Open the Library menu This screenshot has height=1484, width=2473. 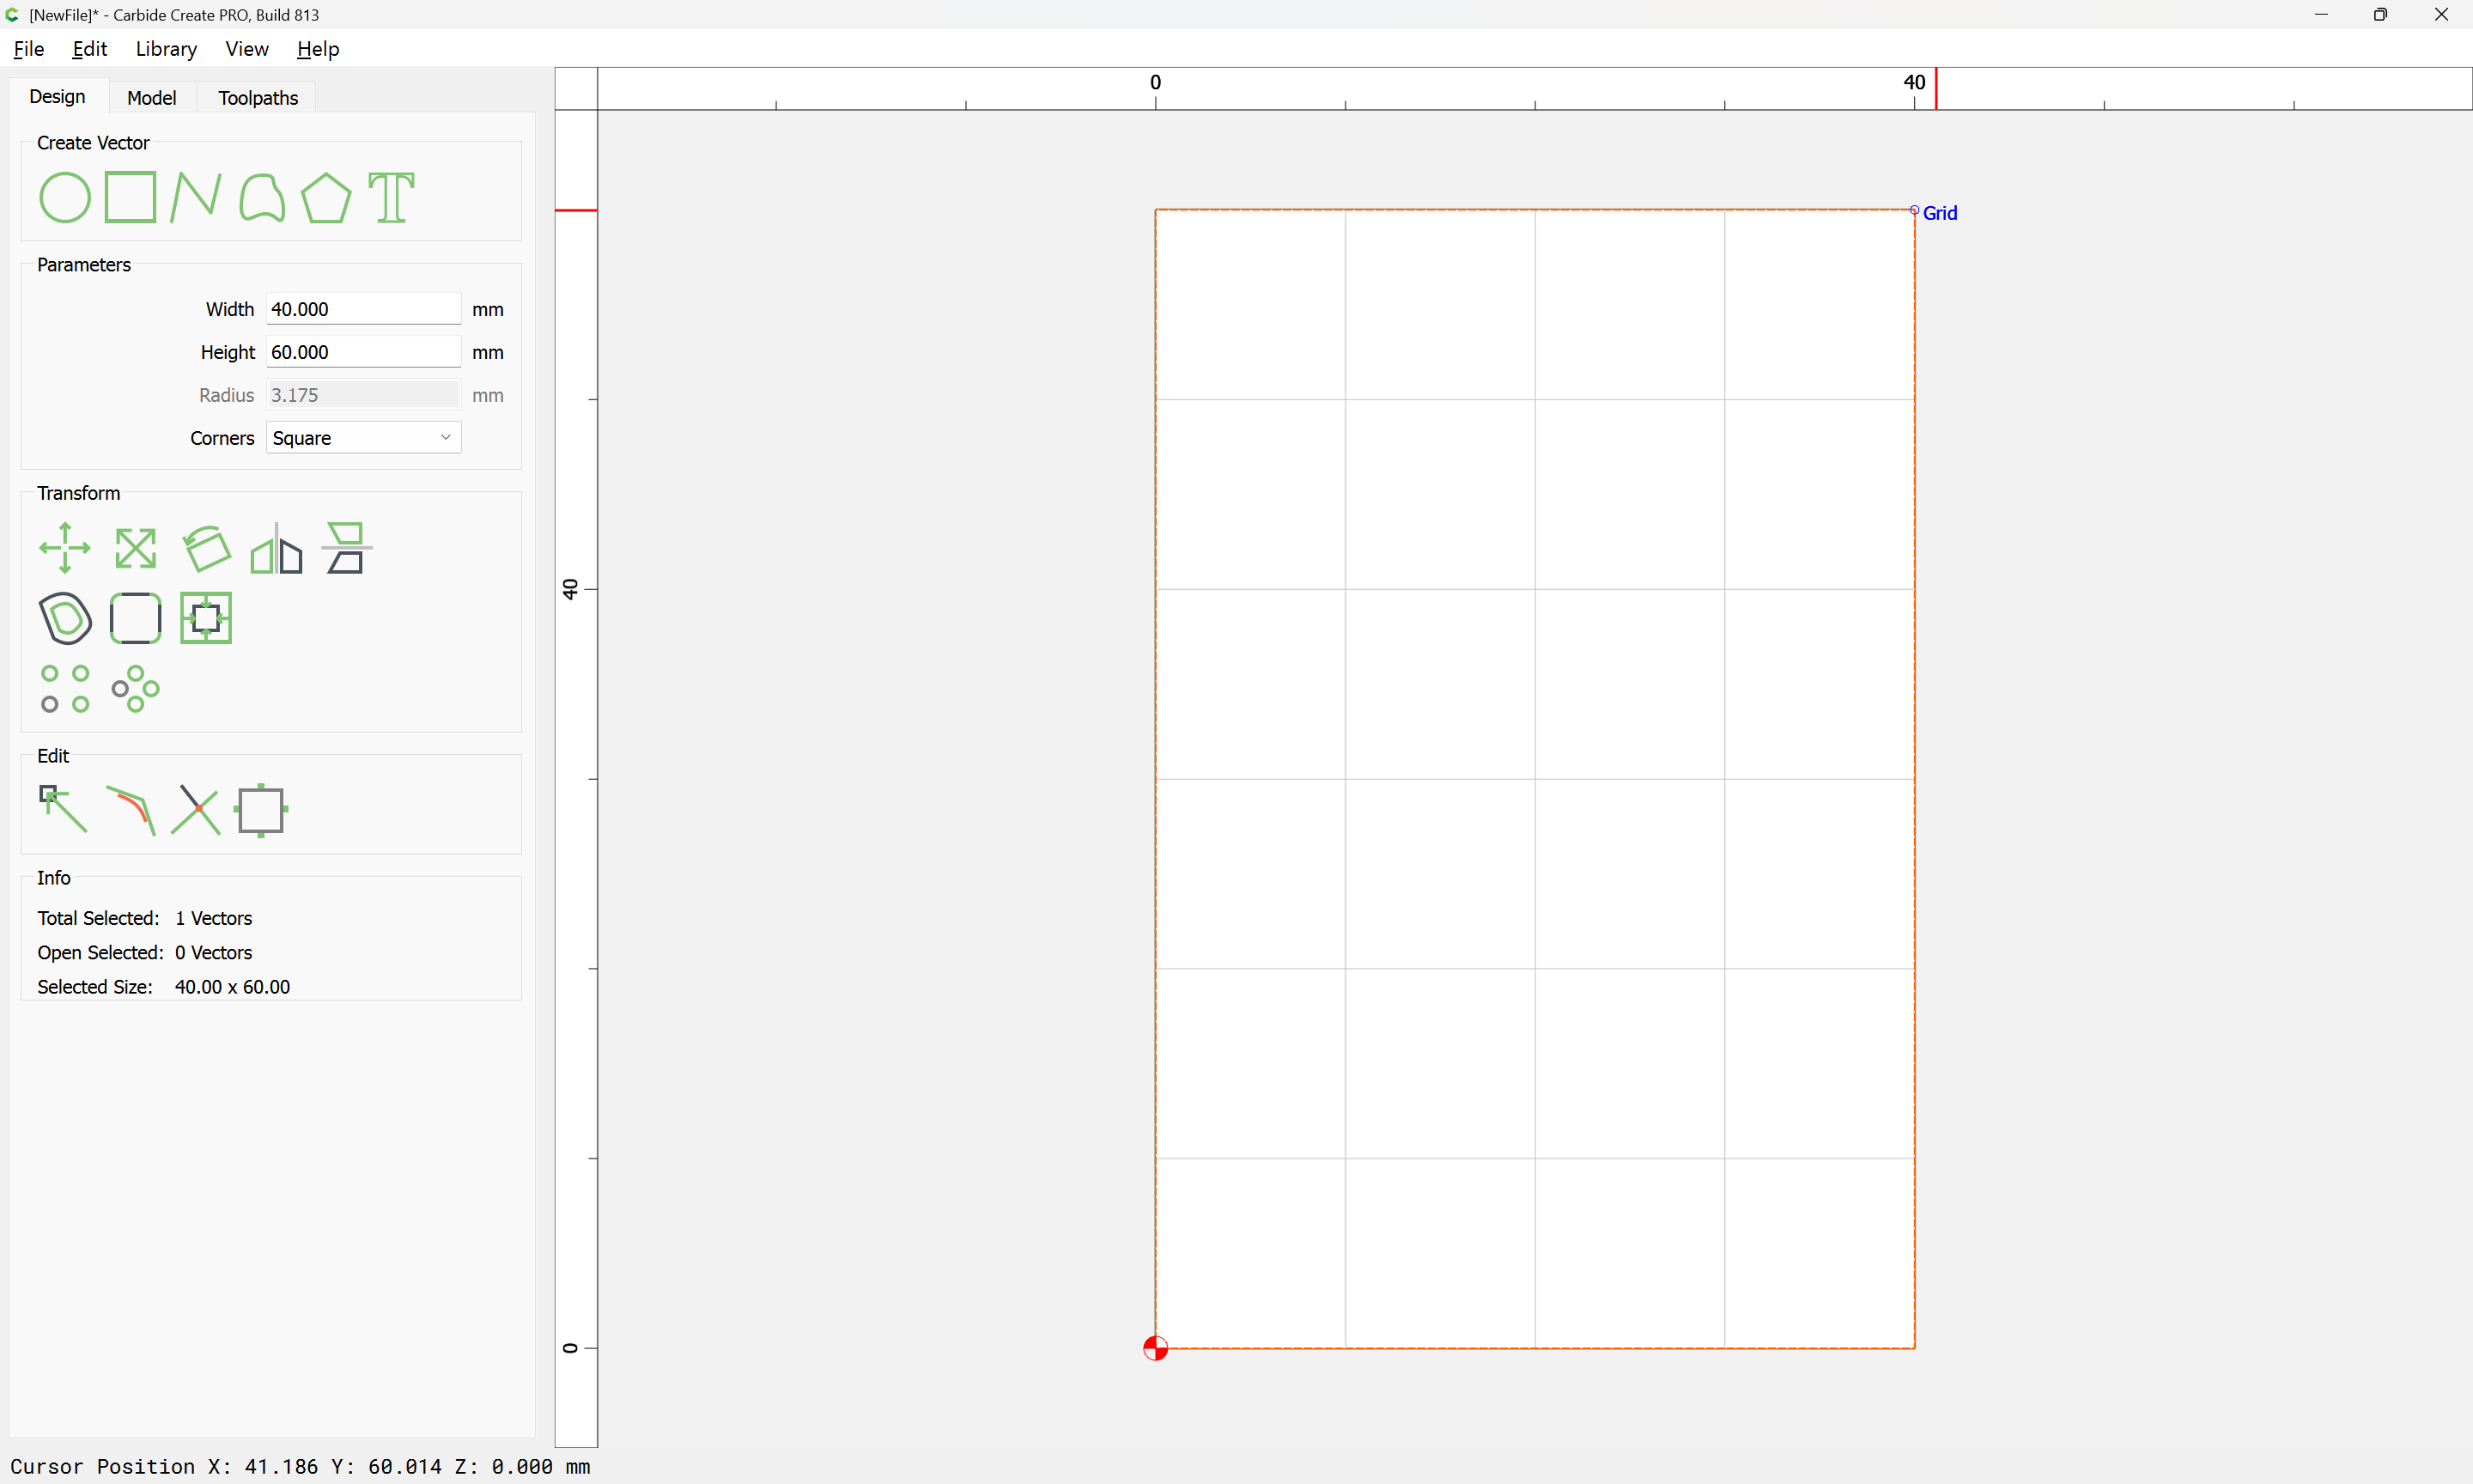(x=166, y=49)
